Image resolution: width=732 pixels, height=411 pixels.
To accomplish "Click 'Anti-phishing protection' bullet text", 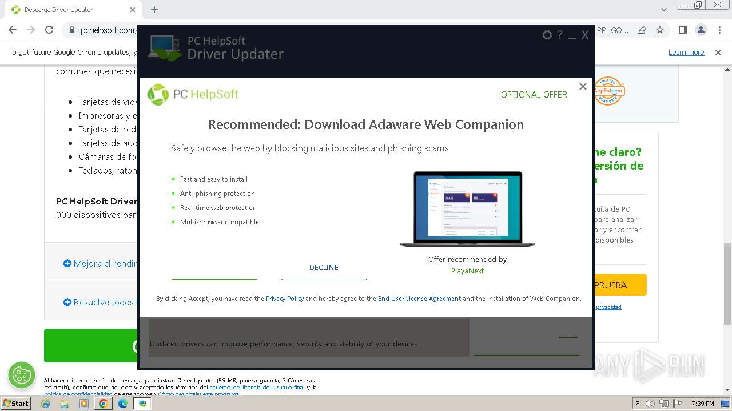I will point(217,194).
